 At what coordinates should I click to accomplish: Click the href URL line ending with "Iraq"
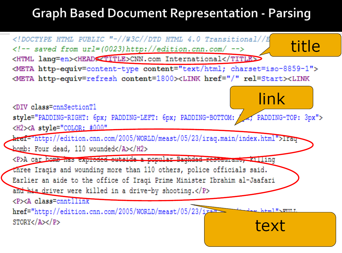tap(155, 139)
